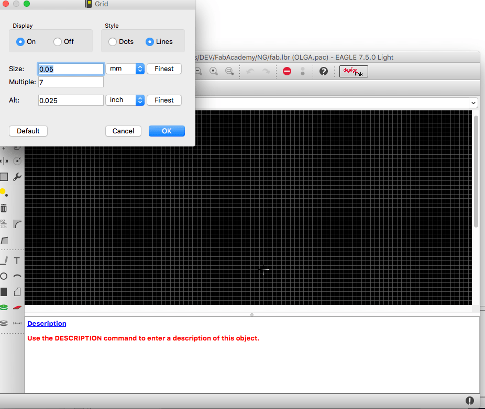
Task: Open Help with the question mark icon
Action: (x=324, y=71)
